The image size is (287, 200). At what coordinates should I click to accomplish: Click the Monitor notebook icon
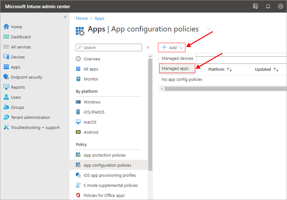coord(78,79)
